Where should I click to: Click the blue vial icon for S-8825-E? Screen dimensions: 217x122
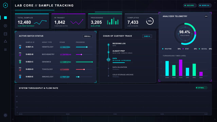pyautogui.click(x=20, y=77)
